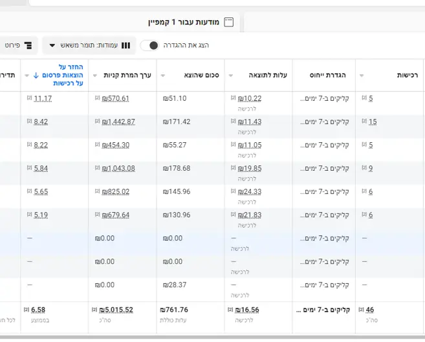Image resolution: width=425 pixels, height=342 pixels.
Task: Click the ROAS value 5.65
Action: coord(41,192)
